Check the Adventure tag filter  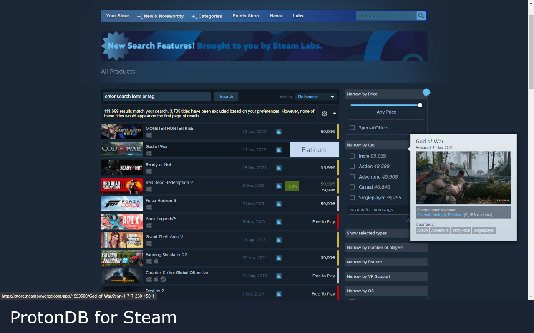pos(352,177)
